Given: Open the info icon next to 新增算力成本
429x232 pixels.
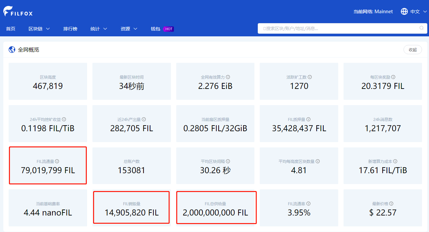Looking at the screenshot, I should pyautogui.click(x=395, y=161).
